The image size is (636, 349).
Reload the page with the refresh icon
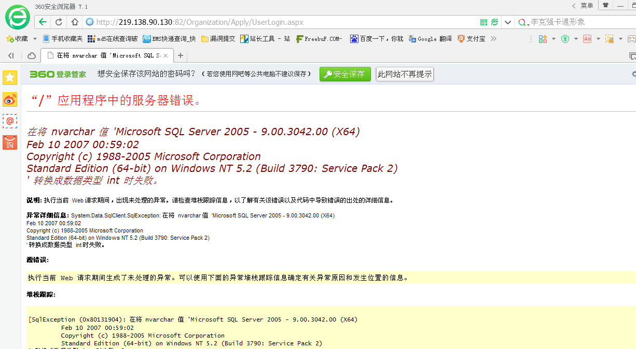point(59,22)
